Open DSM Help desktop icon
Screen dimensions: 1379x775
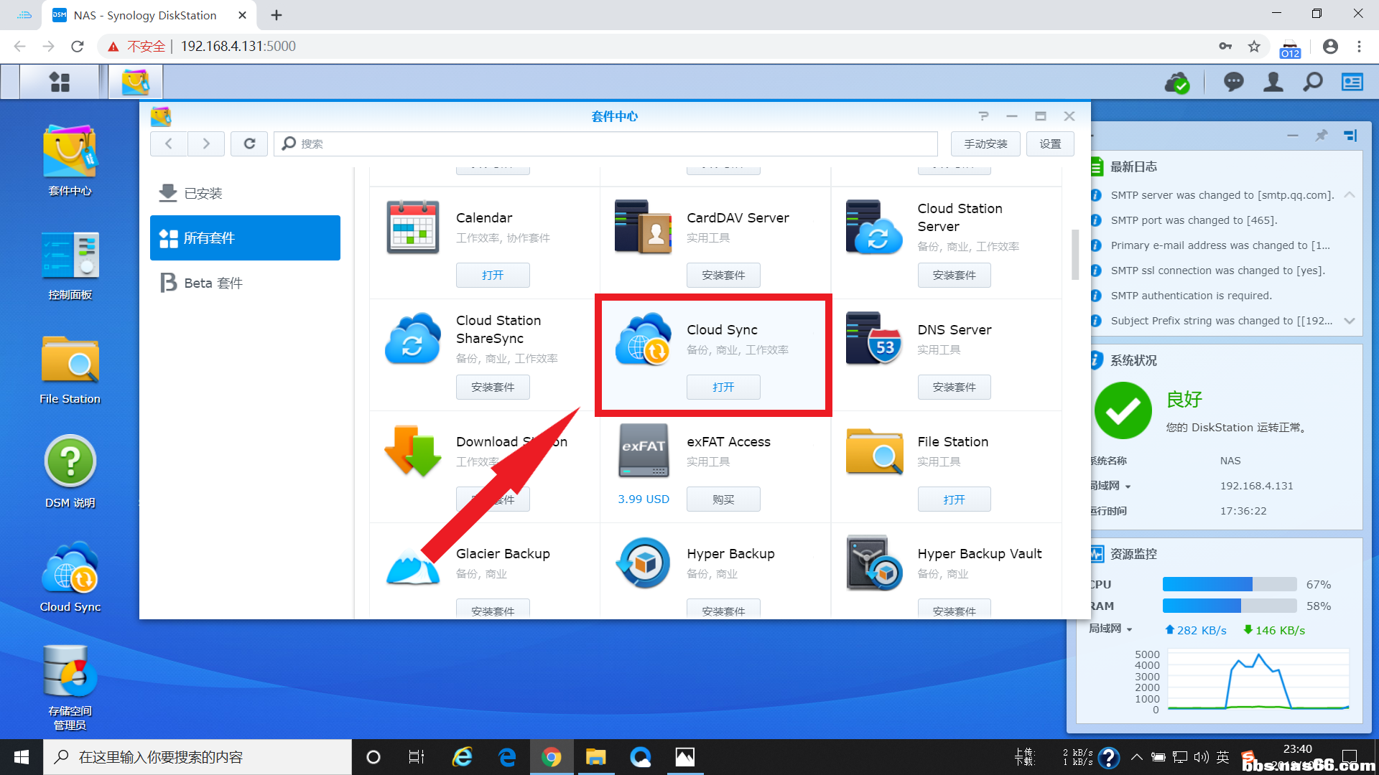[70, 462]
